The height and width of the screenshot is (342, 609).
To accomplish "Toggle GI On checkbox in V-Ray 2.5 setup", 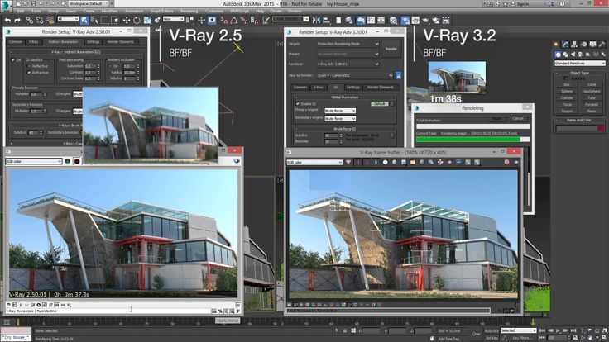I will [x=13, y=60].
